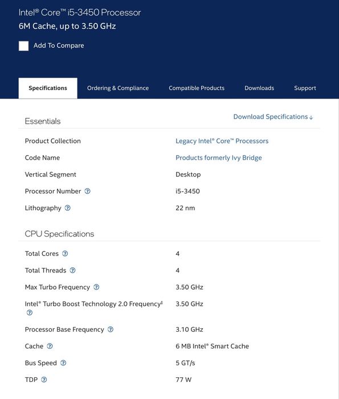Open help icon under Turbo Boost Technology 2.0

click(30, 312)
